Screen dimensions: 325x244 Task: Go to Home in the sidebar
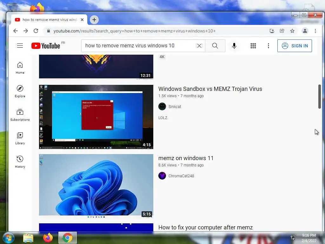[20, 68]
